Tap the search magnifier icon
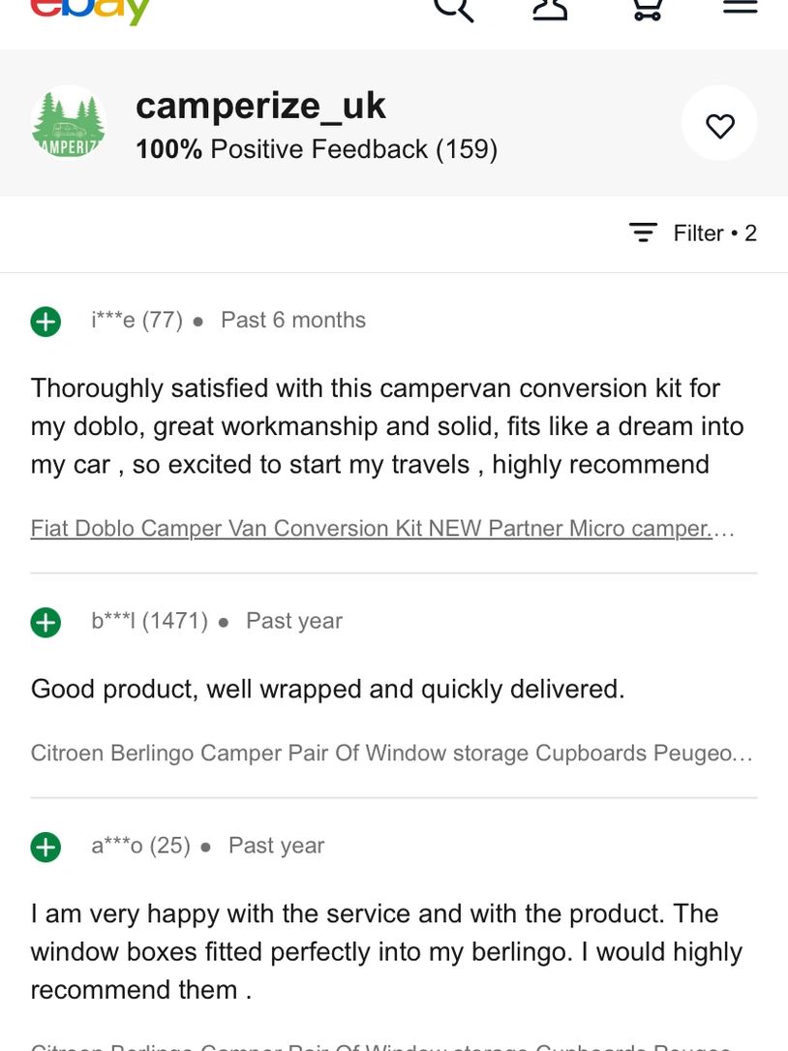The height and width of the screenshot is (1051, 788). pyautogui.click(x=454, y=10)
